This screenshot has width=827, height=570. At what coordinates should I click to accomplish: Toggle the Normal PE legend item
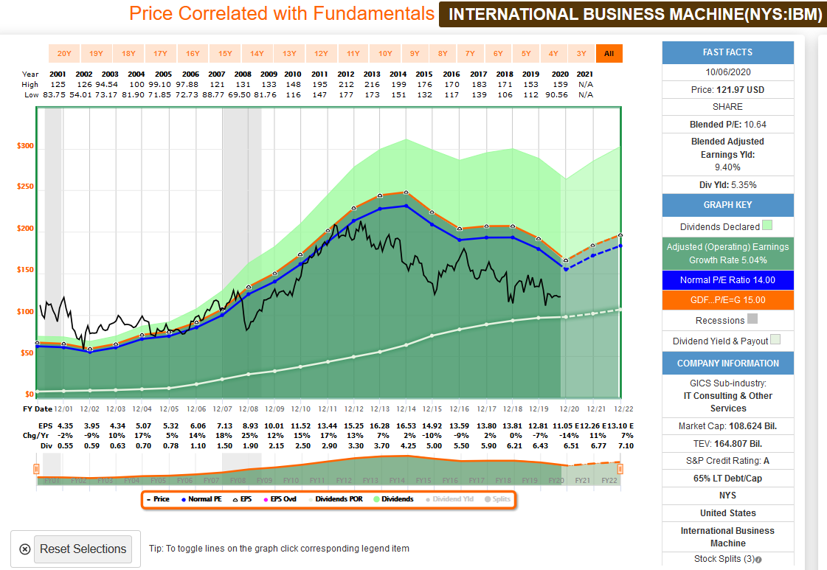(201, 498)
